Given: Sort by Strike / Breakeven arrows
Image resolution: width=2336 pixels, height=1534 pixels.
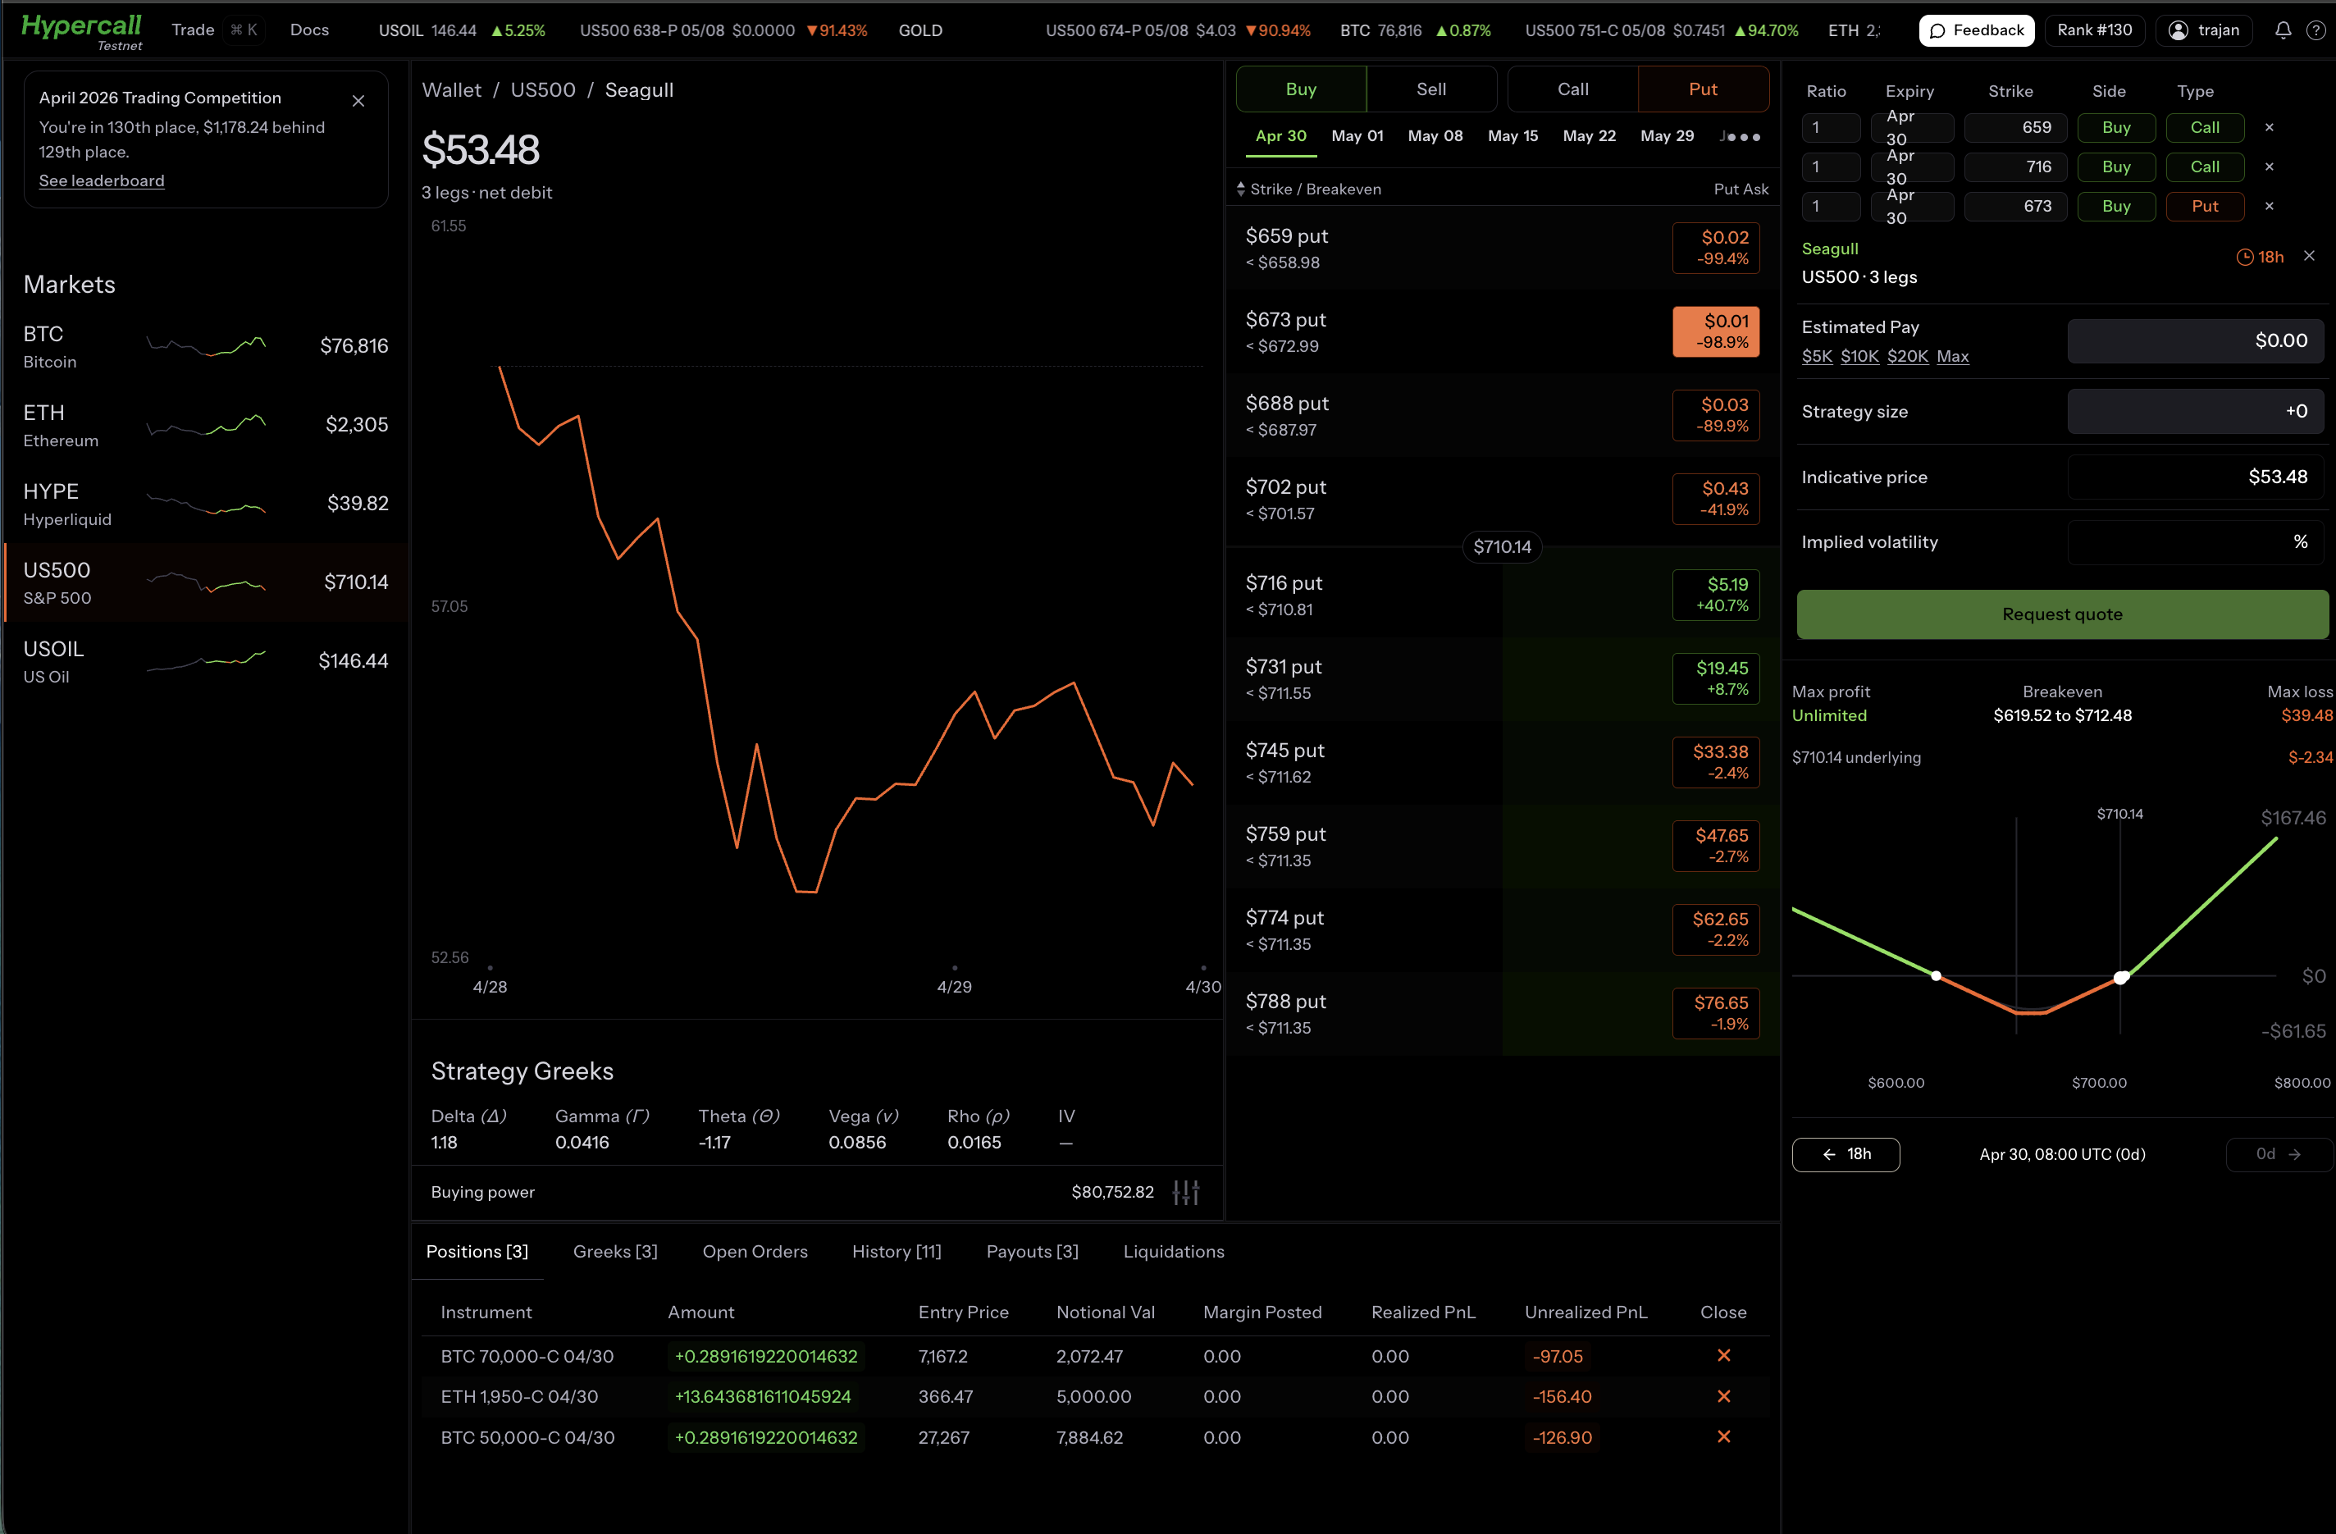Looking at the screenshot, I should [1241, 189].
